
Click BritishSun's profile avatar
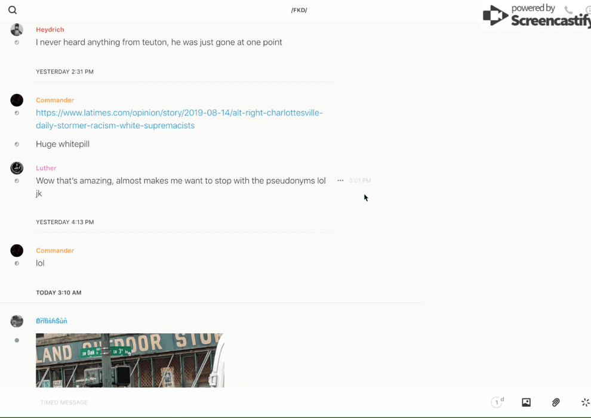[17, 321]
